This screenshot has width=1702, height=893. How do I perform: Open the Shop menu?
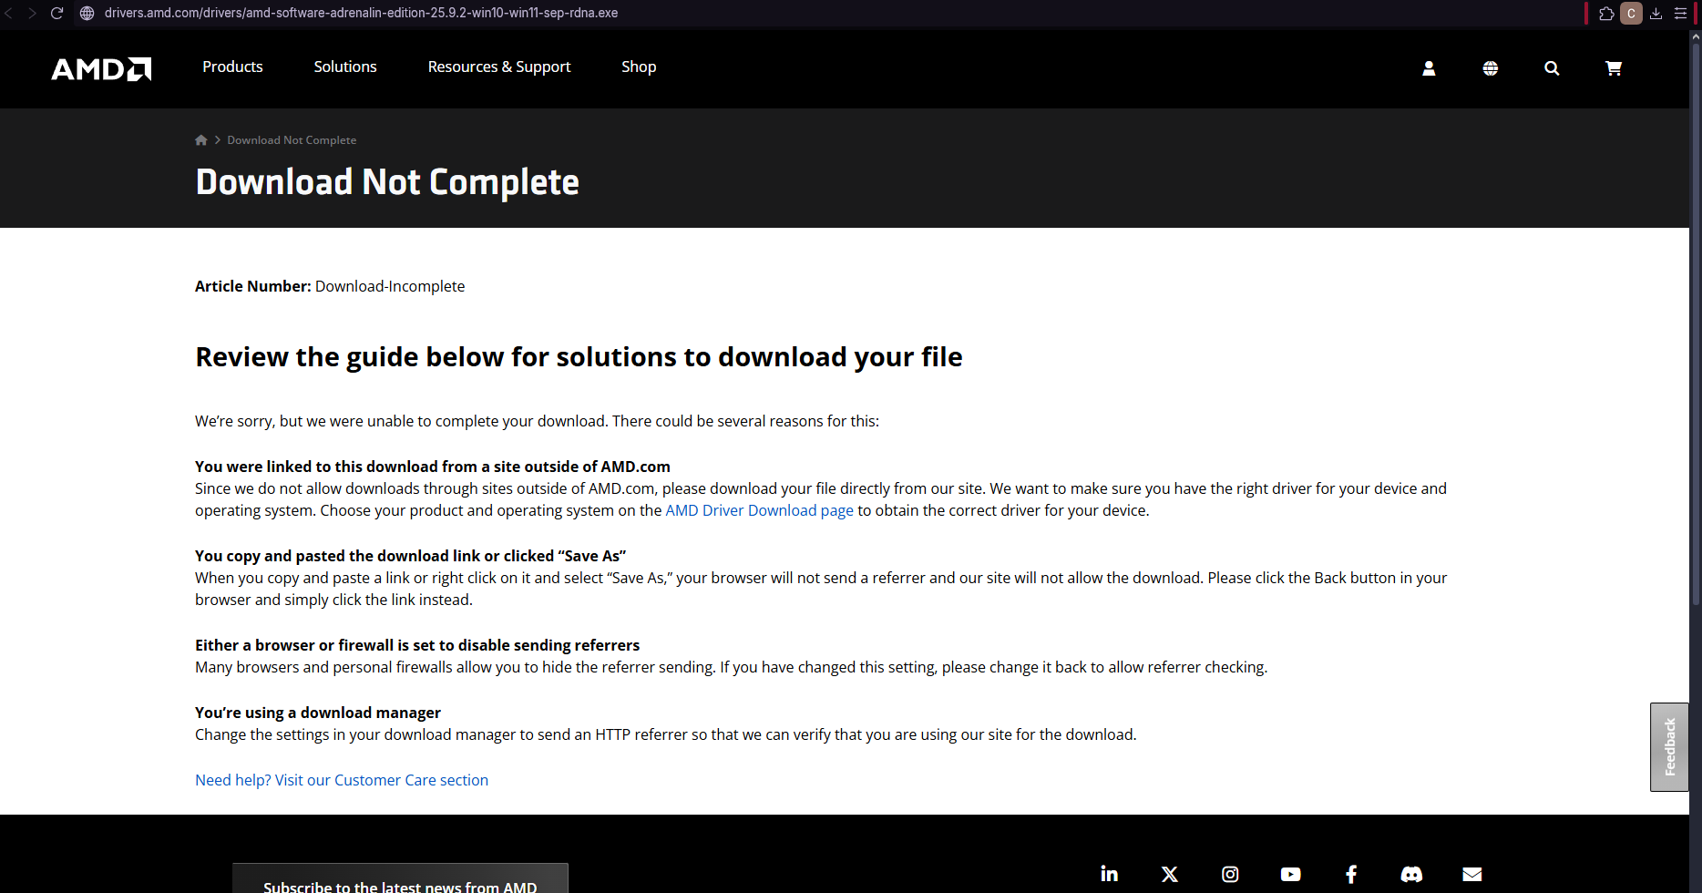639,67
